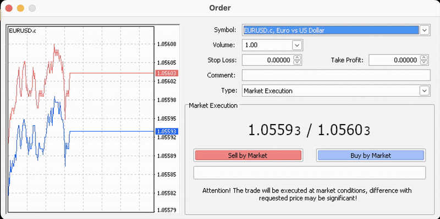Screen dimensions: 440x219
Task: Select the Stop Loss value field
Action: 267,60
